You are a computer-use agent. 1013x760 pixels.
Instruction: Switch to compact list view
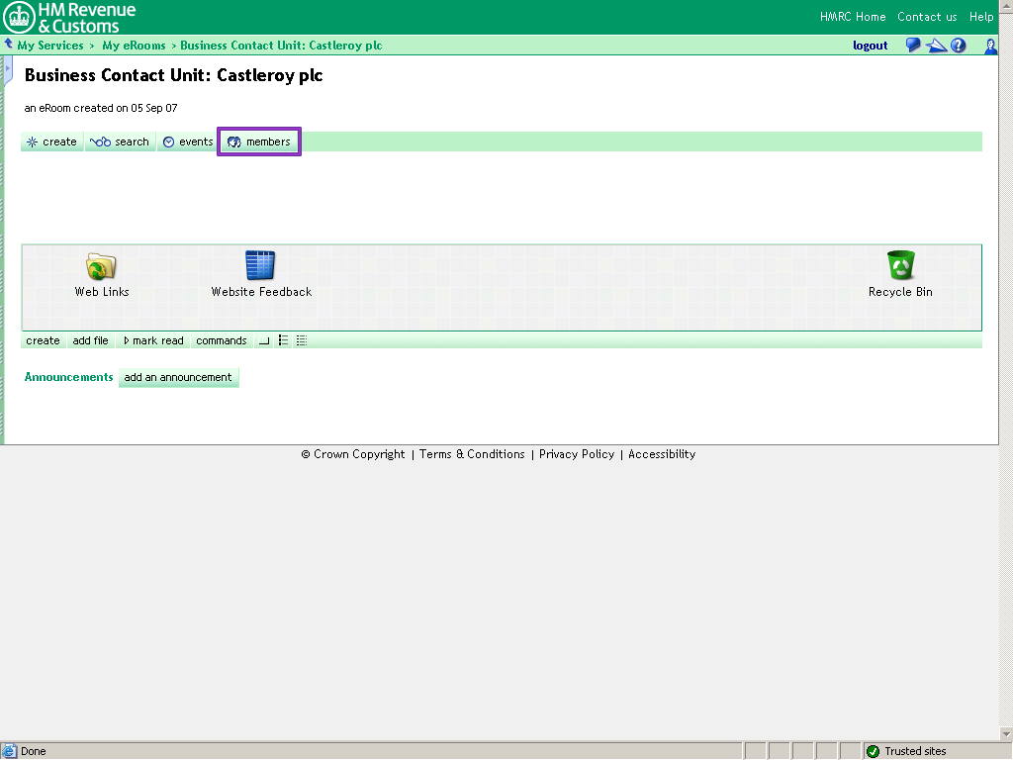point(283,340)
